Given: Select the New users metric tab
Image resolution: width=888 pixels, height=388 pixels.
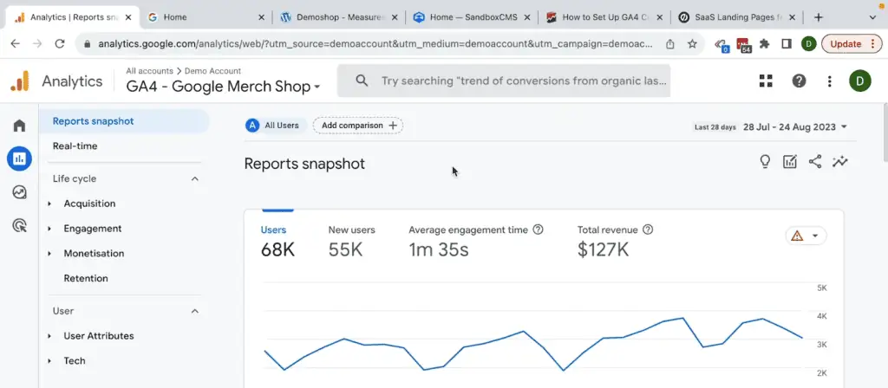Looking at the screenshot, I should coord(352,242).
